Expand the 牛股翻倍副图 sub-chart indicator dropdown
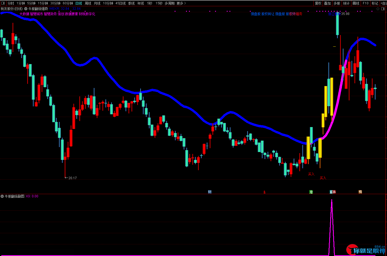 2,196
